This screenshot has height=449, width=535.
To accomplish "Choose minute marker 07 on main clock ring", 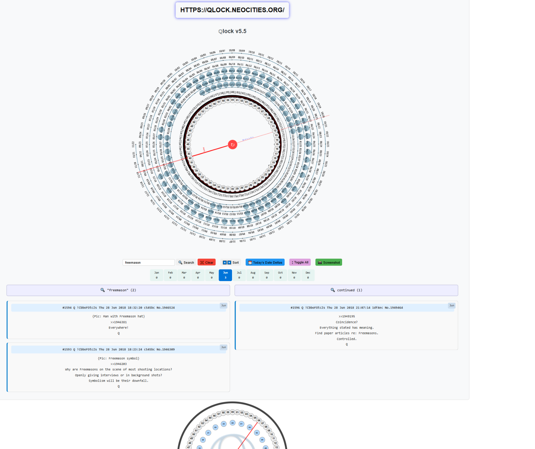I will [x=262, y=112].
